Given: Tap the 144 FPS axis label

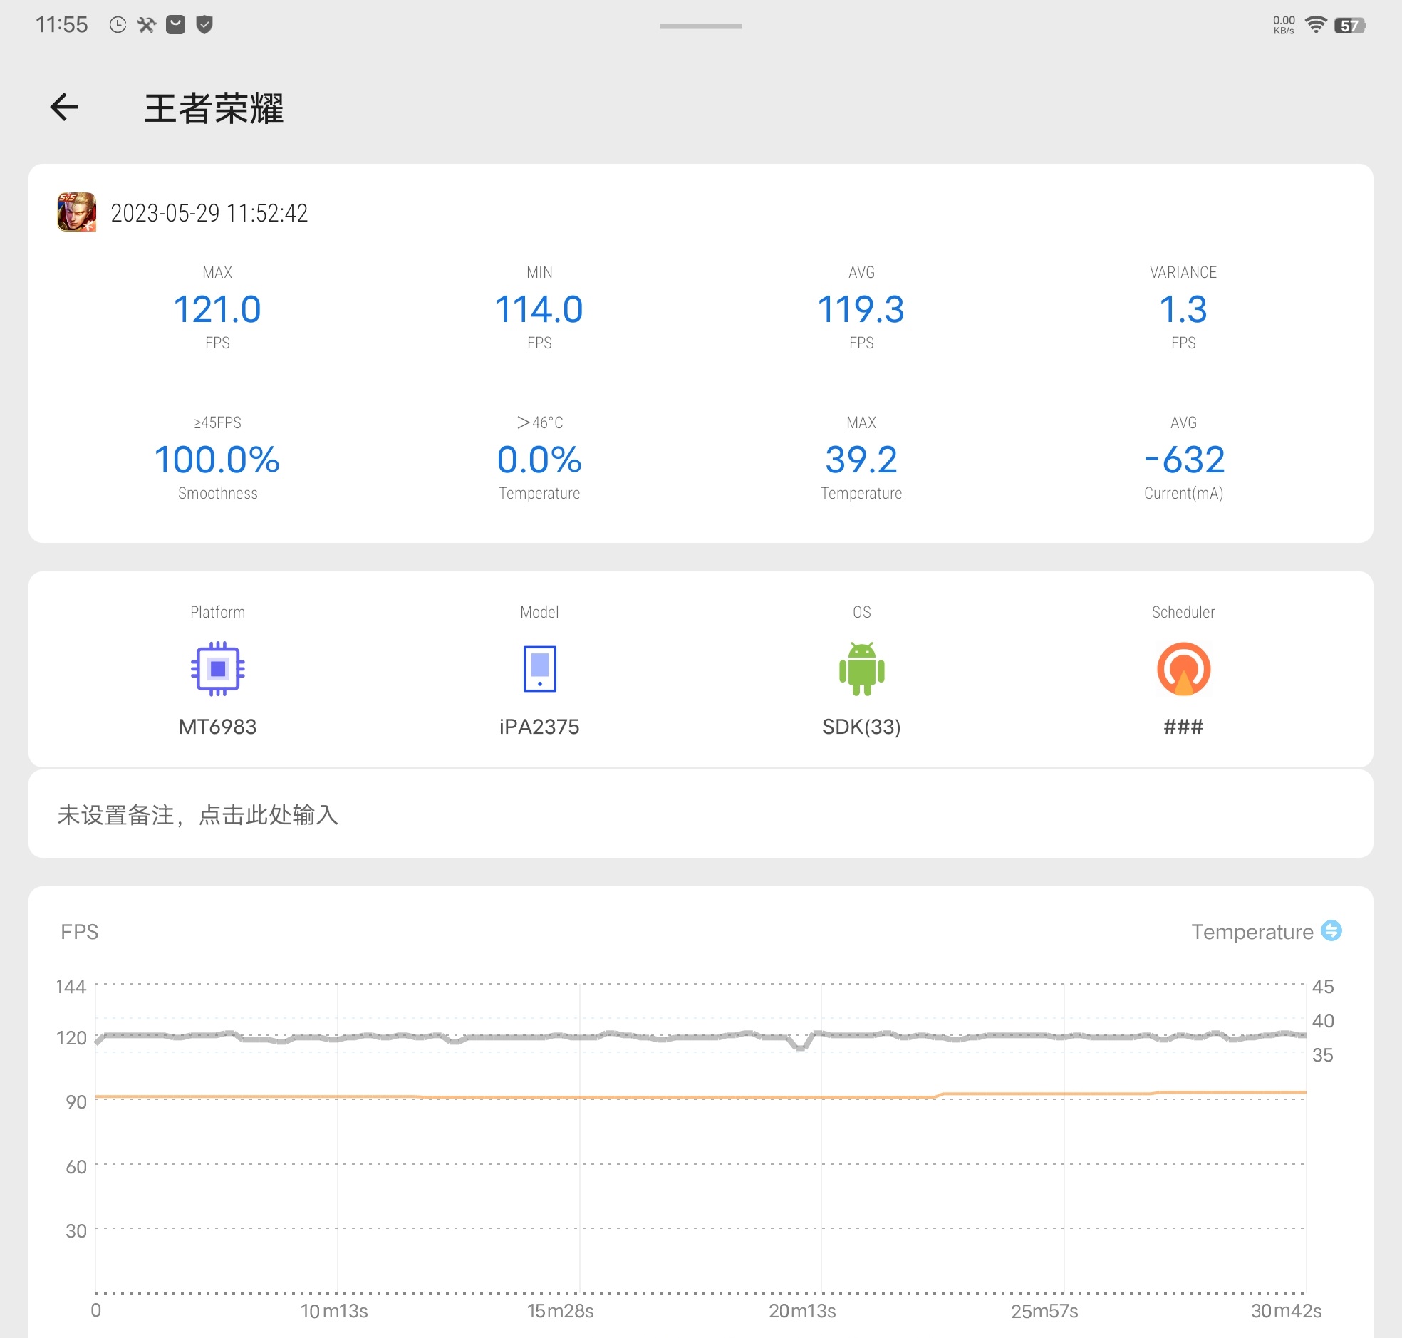Looking at the screenshot, I should (71, 986).
